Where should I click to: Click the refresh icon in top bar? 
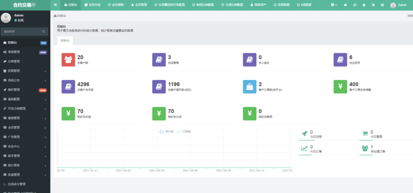355,5
